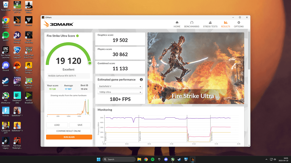Click the orange RUN AGAIN button

(x=69, y=137)
